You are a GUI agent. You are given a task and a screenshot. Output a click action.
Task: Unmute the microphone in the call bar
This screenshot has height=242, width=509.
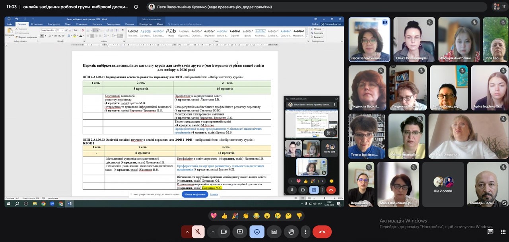(198, 232)
